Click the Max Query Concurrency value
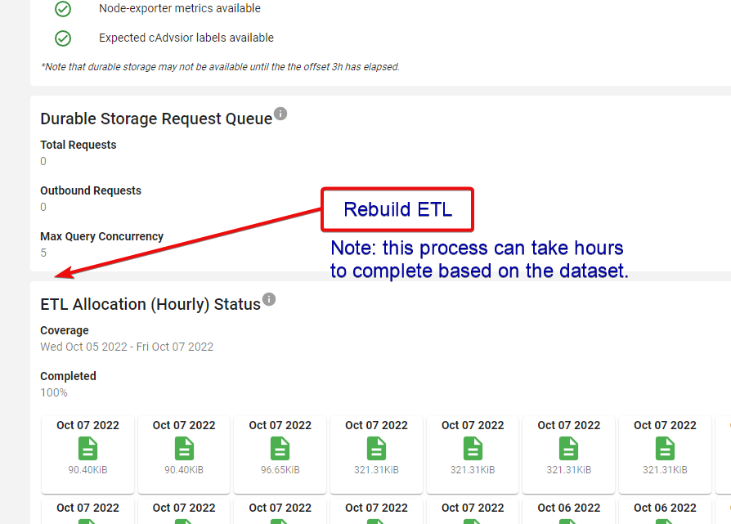The height and width of the screenshot is (524, 731). tap(43, 253)
